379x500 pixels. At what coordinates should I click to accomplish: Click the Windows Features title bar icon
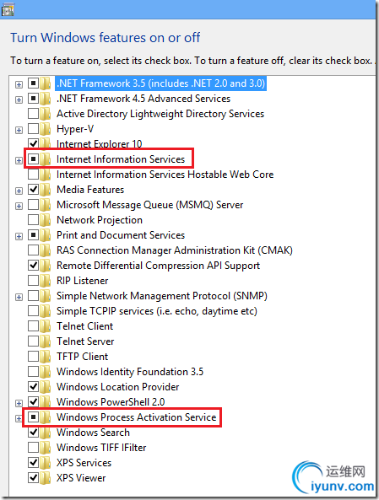(x=8, y=9)
